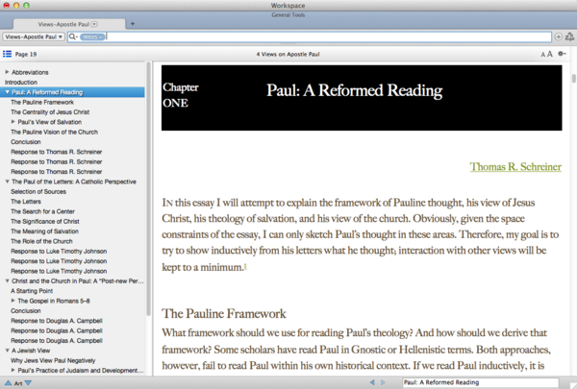Select The Meaning of Salvation
577x389 pixels.
pyautogui.click(x=44, y=231)
